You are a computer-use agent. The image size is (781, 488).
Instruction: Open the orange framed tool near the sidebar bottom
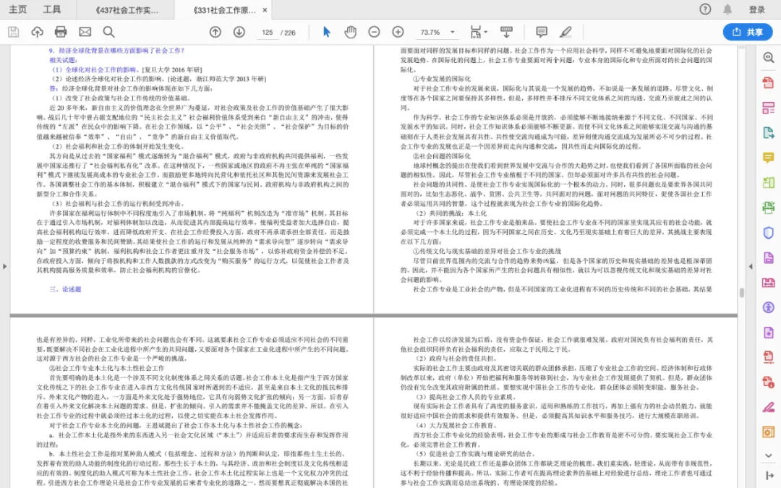(769, 432)
